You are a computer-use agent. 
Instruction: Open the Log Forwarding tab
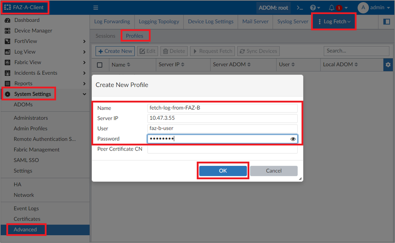click(112, 22)
